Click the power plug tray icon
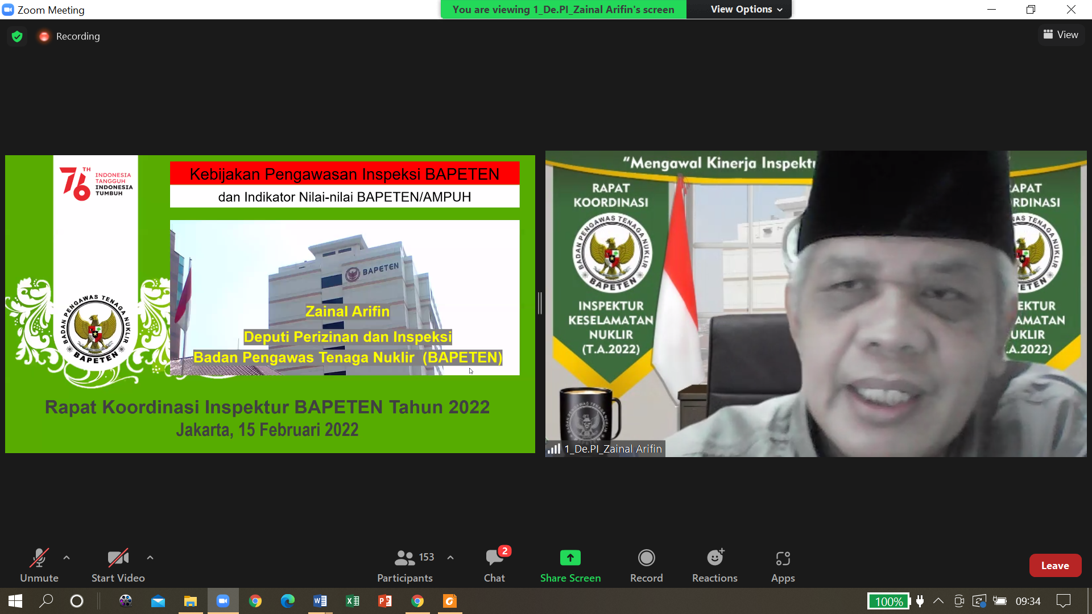 pos(920,601)
